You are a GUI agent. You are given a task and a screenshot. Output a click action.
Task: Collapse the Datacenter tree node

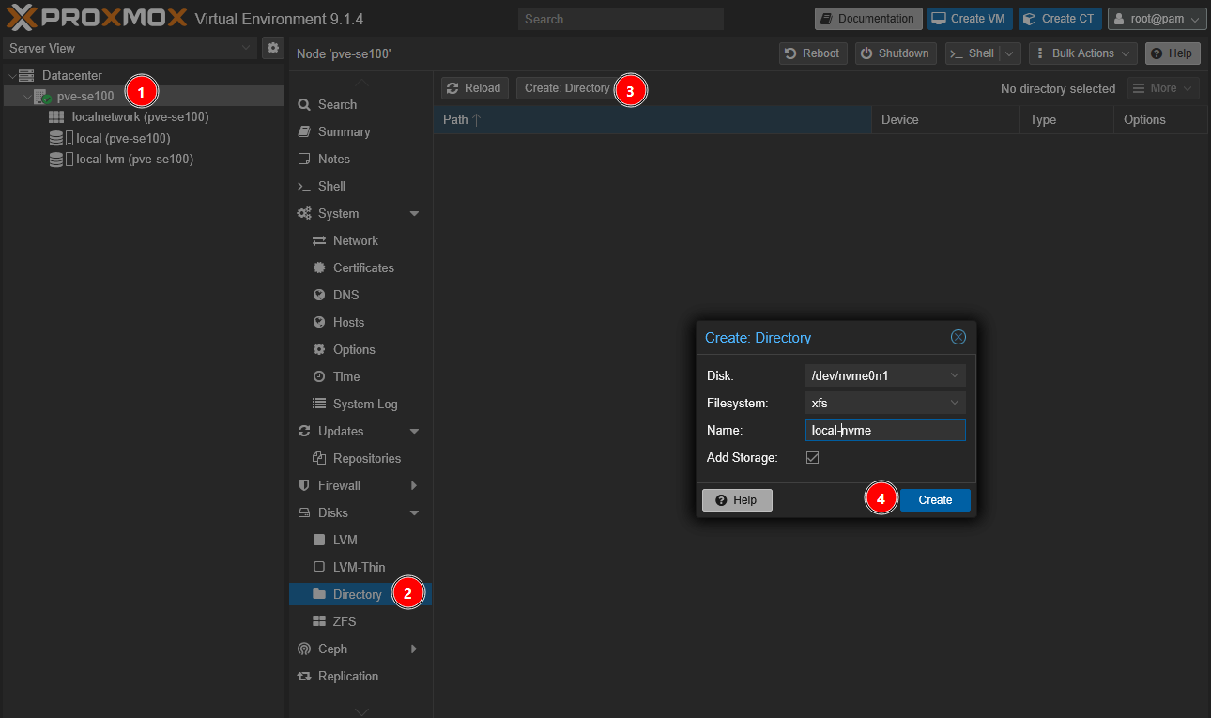[12, 75]
